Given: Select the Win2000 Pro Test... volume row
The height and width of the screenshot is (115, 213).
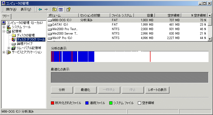Looking at the screenshot, I should click(x=128, y=29).
